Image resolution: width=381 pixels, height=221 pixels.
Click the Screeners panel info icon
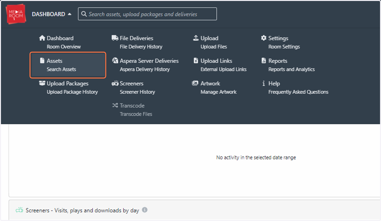tap(144, 210)
